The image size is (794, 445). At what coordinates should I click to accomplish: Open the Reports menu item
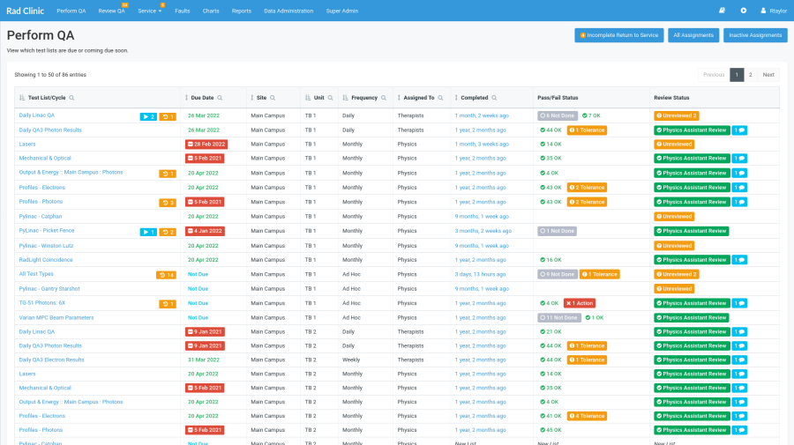point(242,11)
